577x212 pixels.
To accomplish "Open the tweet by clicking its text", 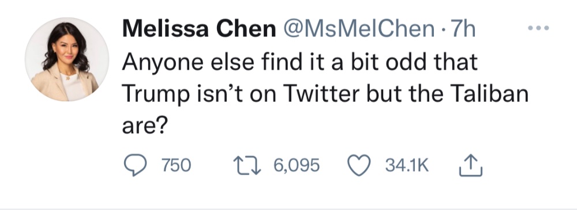I will pyautogui.click(x=325, y=94).
